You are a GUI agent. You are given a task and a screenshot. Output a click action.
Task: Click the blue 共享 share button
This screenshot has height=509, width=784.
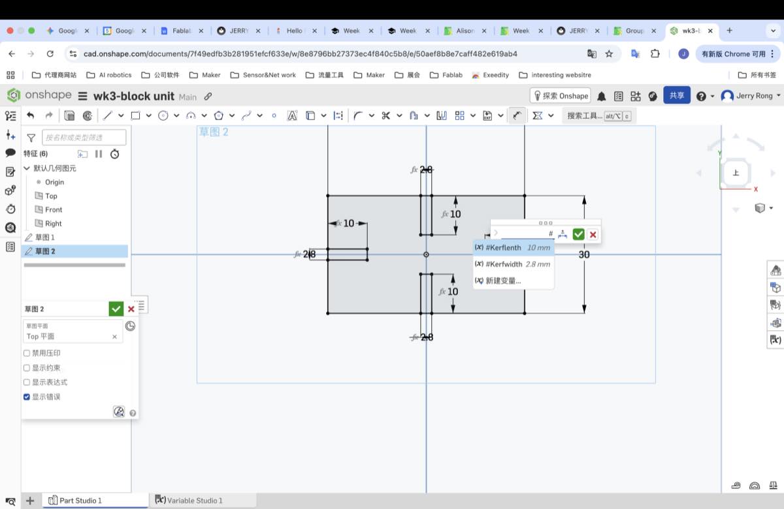click(677, 95)
